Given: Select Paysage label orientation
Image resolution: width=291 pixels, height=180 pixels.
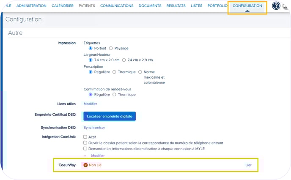Looking at the screenshot, I should pos(111,48).
